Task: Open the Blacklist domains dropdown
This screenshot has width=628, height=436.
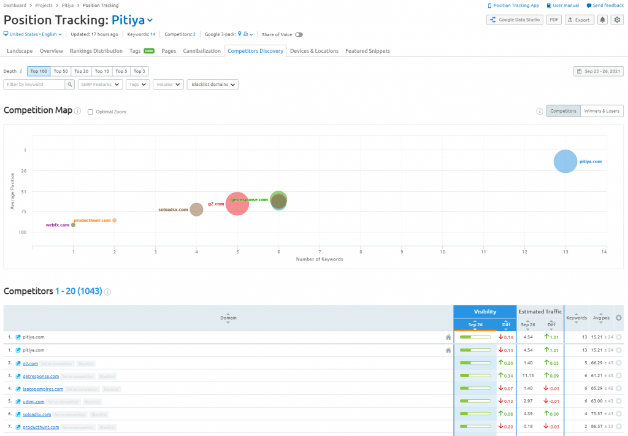Action: 213,85
